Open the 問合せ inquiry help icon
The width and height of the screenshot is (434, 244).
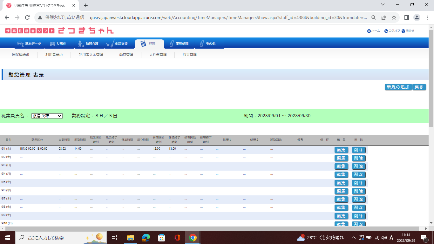tap(403, 31)
